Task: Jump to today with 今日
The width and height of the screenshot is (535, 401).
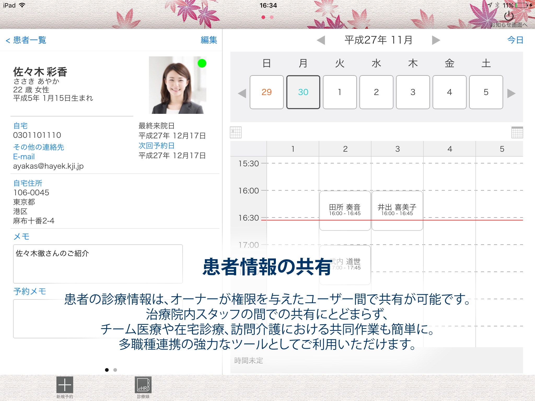Action: (x=515, y=40)
